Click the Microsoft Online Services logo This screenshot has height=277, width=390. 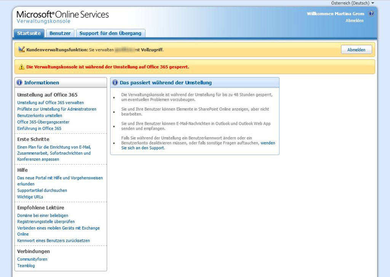pyautogui.click(x=63, y=14)
